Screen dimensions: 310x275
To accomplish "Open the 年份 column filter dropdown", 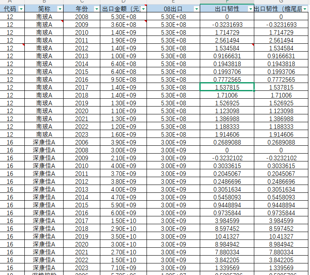I will [x=97, y=9].
